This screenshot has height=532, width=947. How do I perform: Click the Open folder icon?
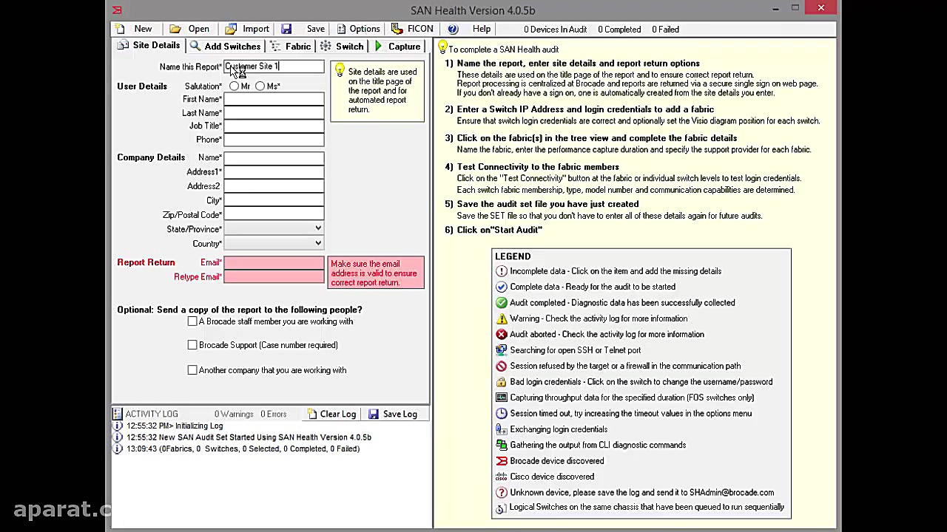pos(175,29)
